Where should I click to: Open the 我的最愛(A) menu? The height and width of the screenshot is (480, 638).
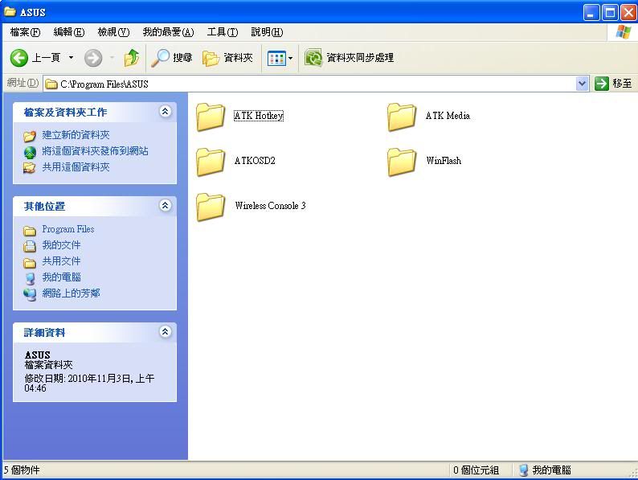click(168, 31)
